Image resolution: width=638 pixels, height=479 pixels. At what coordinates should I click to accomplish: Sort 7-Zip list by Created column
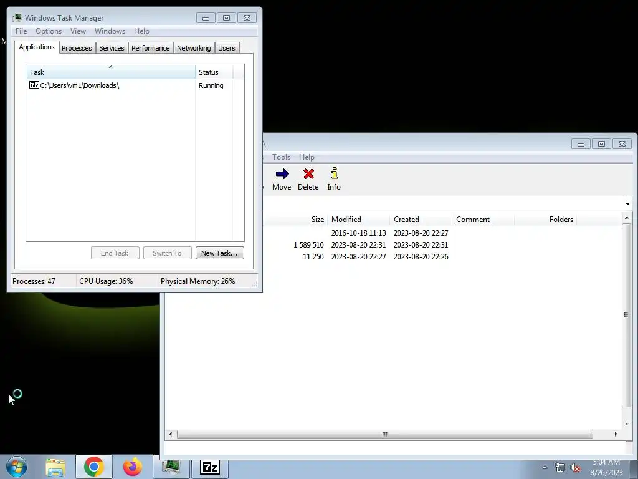(421, 219)
